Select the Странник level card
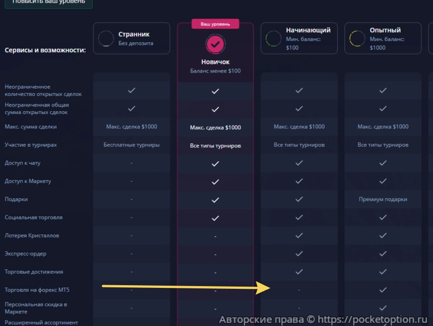 tap(131, 39)
